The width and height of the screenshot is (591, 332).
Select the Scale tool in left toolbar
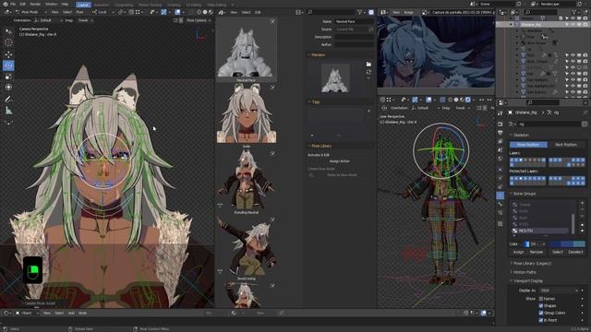pos(8,77)
